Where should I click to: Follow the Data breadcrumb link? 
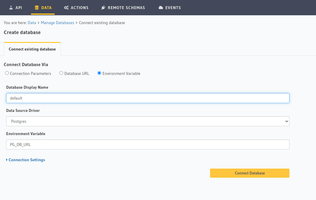coord(32,23)
